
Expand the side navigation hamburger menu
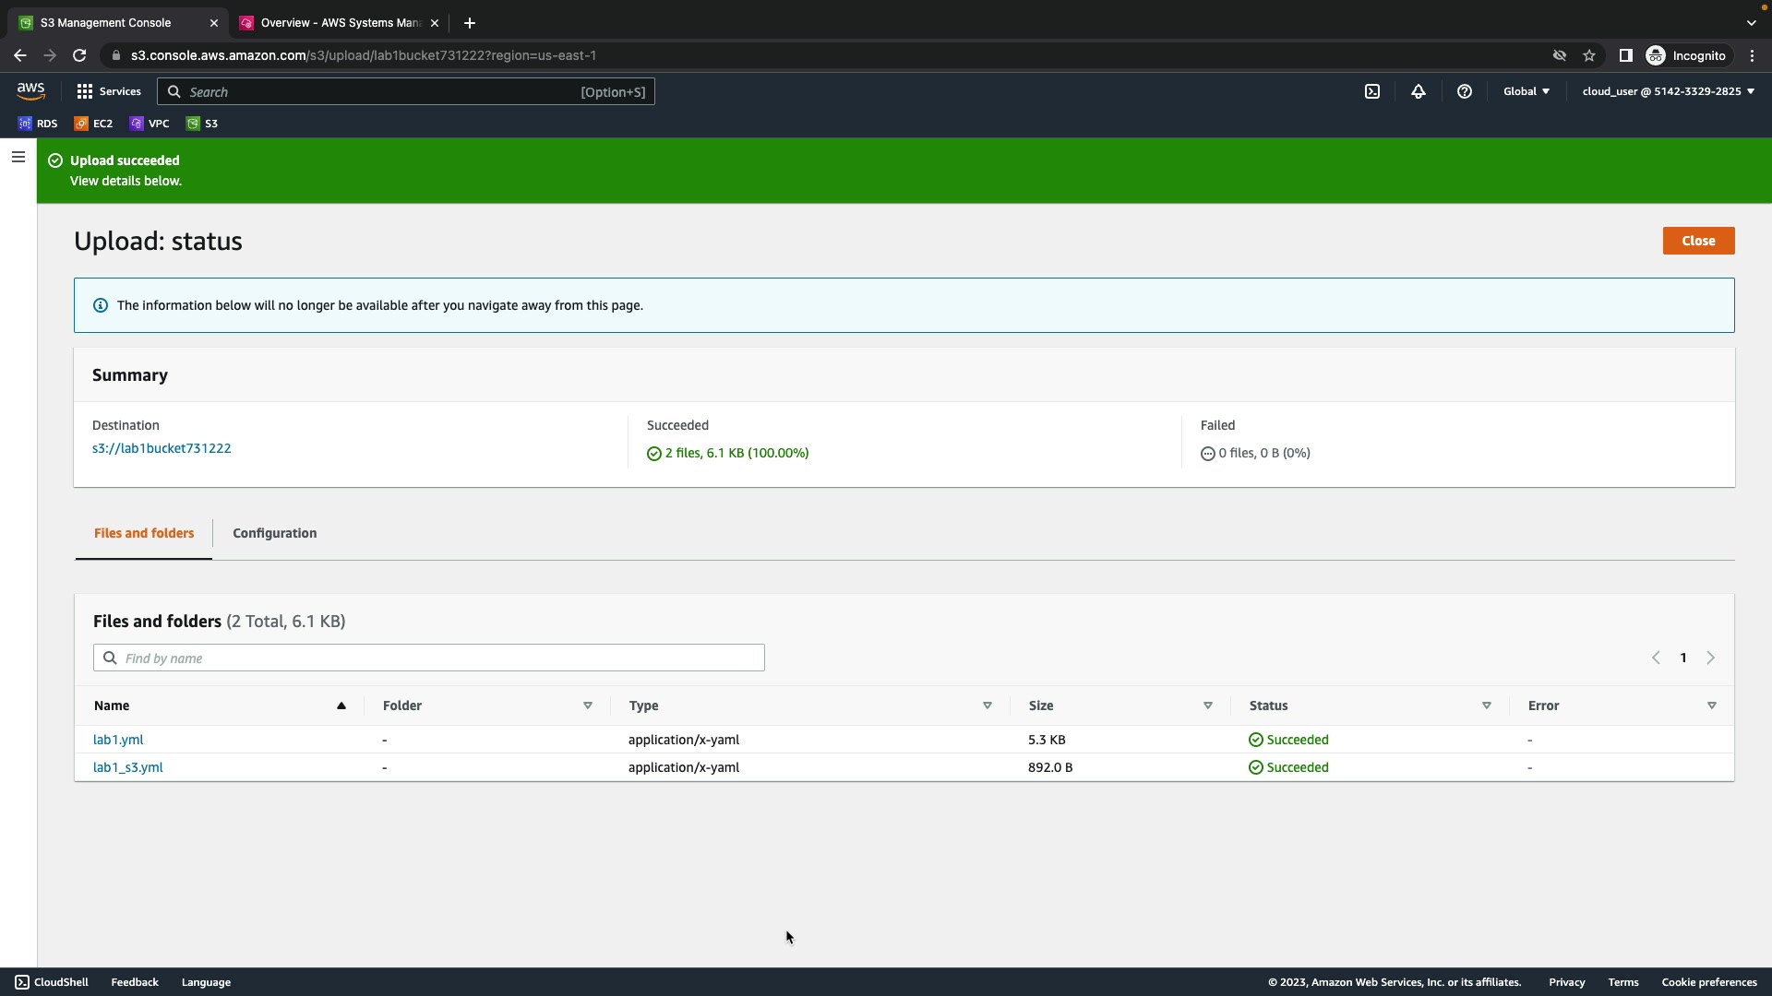click(x=18, y=157)
